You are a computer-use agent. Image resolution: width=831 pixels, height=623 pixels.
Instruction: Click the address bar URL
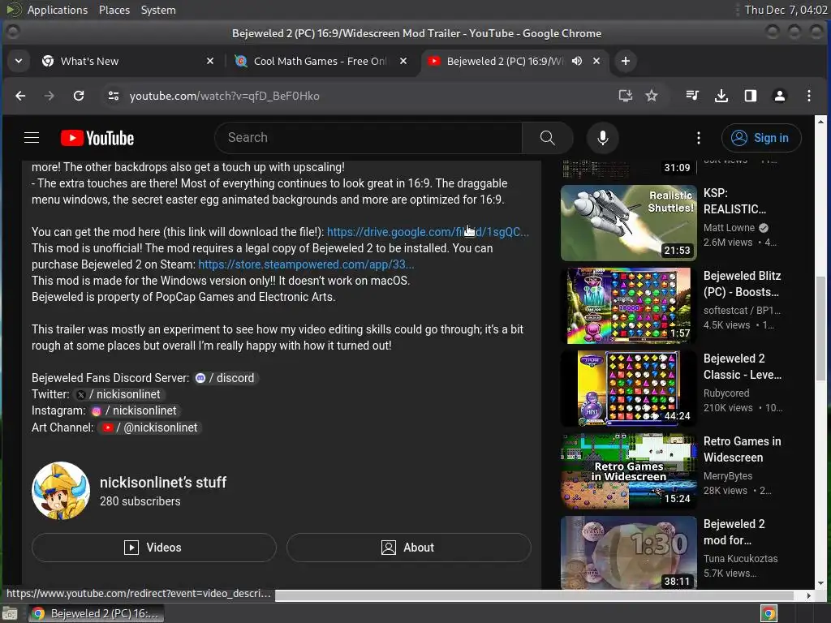(224, 96)
